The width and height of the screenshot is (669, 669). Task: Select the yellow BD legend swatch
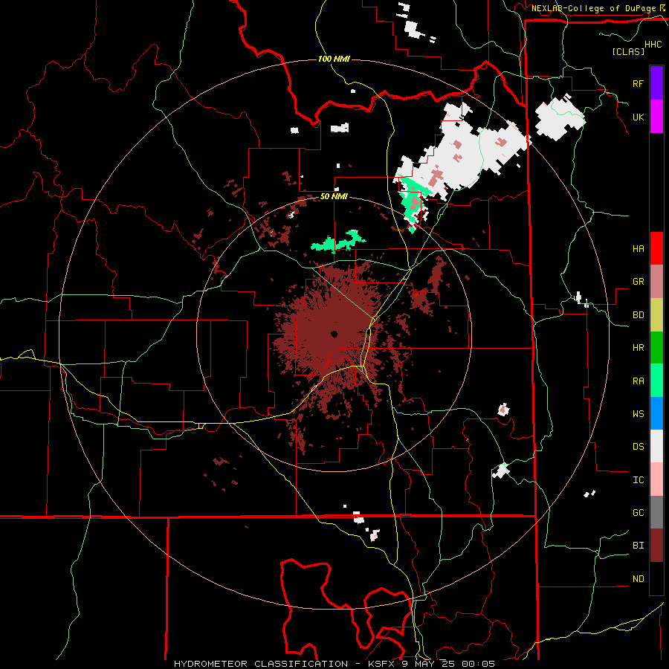[656, 315]
